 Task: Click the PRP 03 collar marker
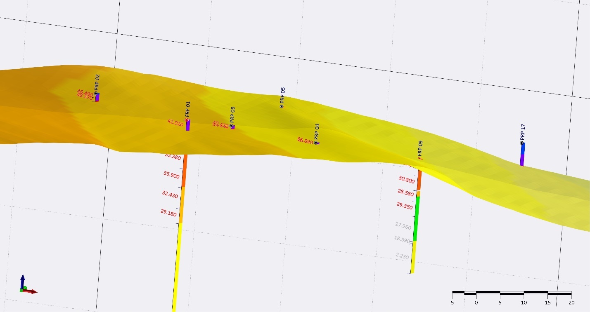231,126
